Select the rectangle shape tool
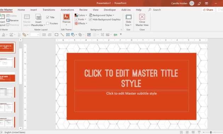Image resolution: width=223 pixels, height=134 pixels. click(x=57, y=35)
